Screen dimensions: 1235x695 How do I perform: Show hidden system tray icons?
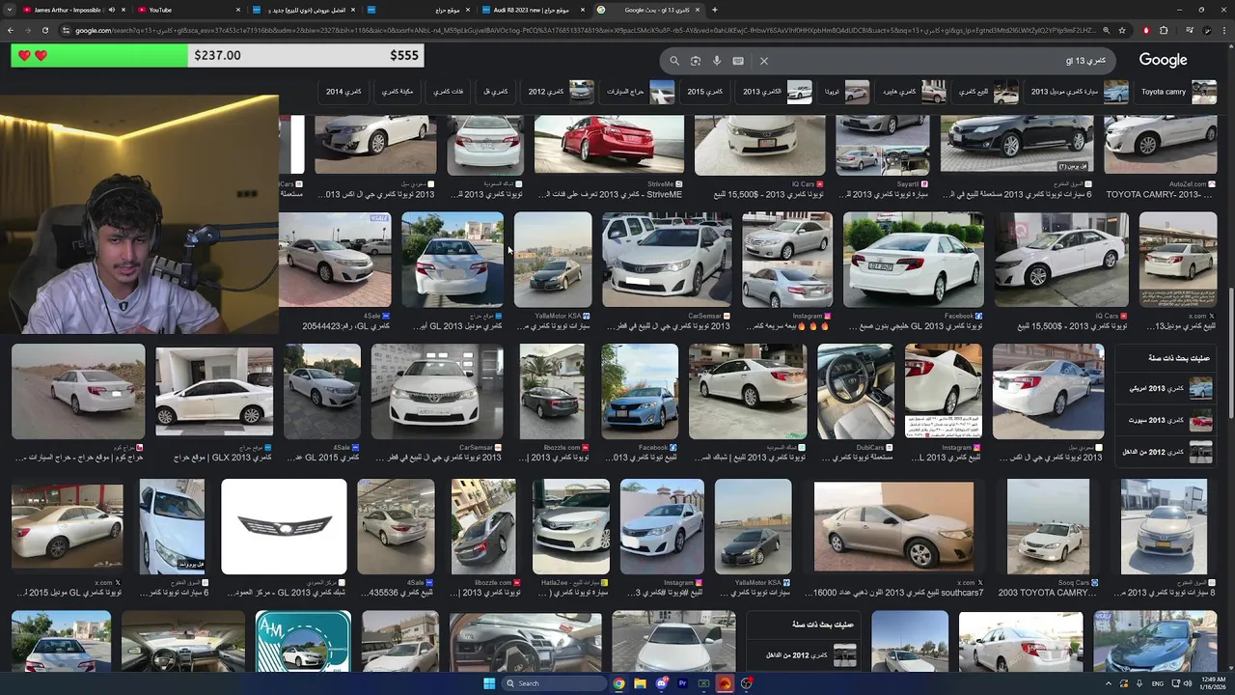point(1109,683)
